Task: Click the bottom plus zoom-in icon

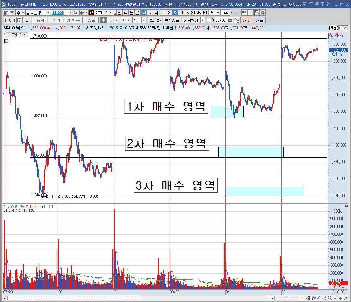Action: pos(341,298)
